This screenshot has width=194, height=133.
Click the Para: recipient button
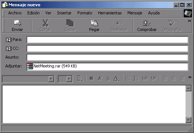(x=14, y=40)
